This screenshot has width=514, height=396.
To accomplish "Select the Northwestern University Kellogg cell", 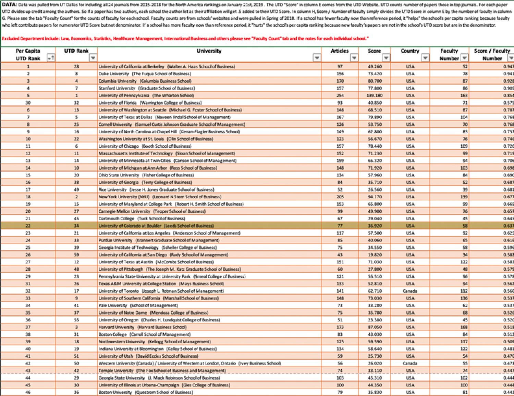I will click(209, 342).
